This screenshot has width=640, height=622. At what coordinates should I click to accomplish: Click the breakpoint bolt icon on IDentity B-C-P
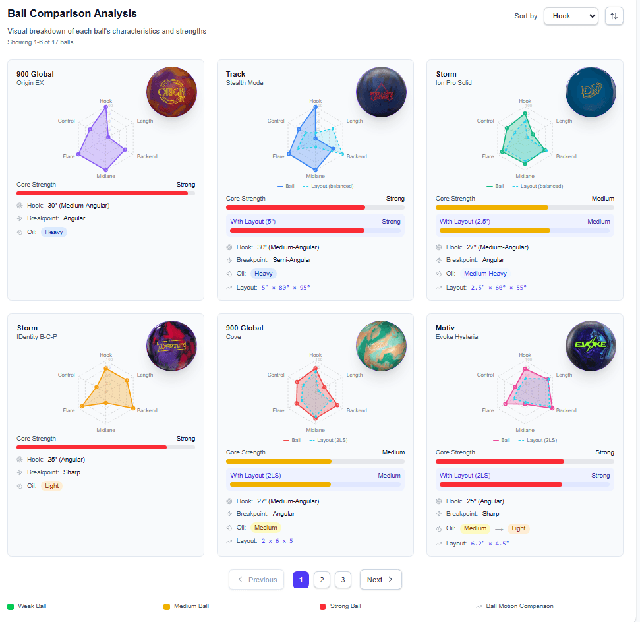[x=20, y=472]
